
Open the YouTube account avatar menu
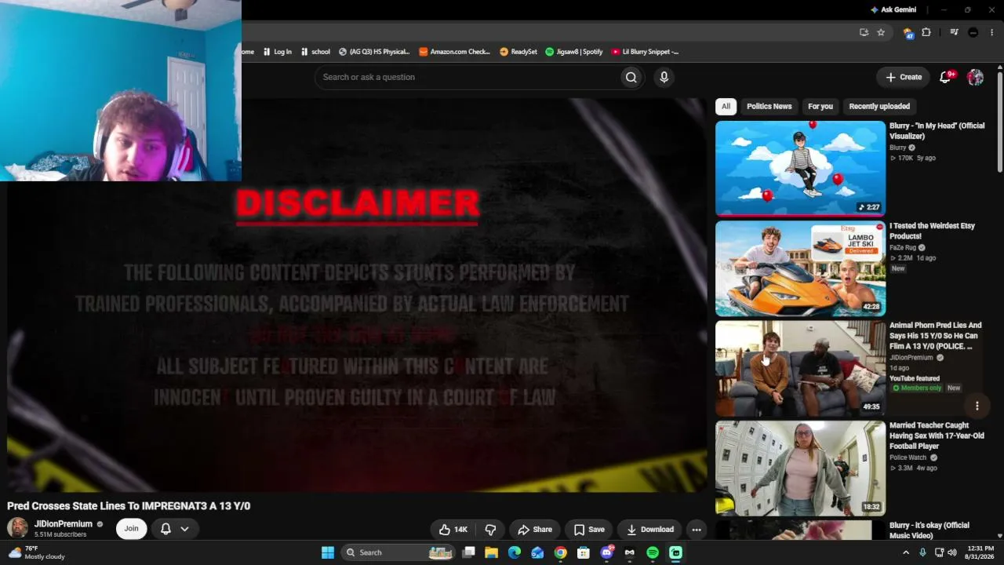(975, 77)
